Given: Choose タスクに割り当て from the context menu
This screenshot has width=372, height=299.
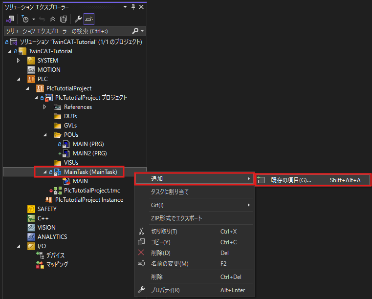Looking at the screenshot, I should 170,192.
